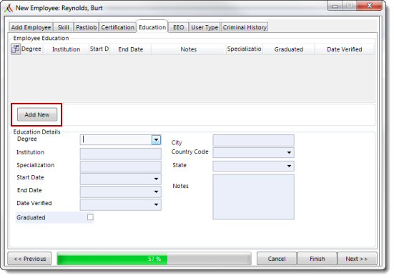Image resolution: width=394 pixels, height=278 pixels.
Task: Click the Degree combo box text area
Action: coord(116,140)
